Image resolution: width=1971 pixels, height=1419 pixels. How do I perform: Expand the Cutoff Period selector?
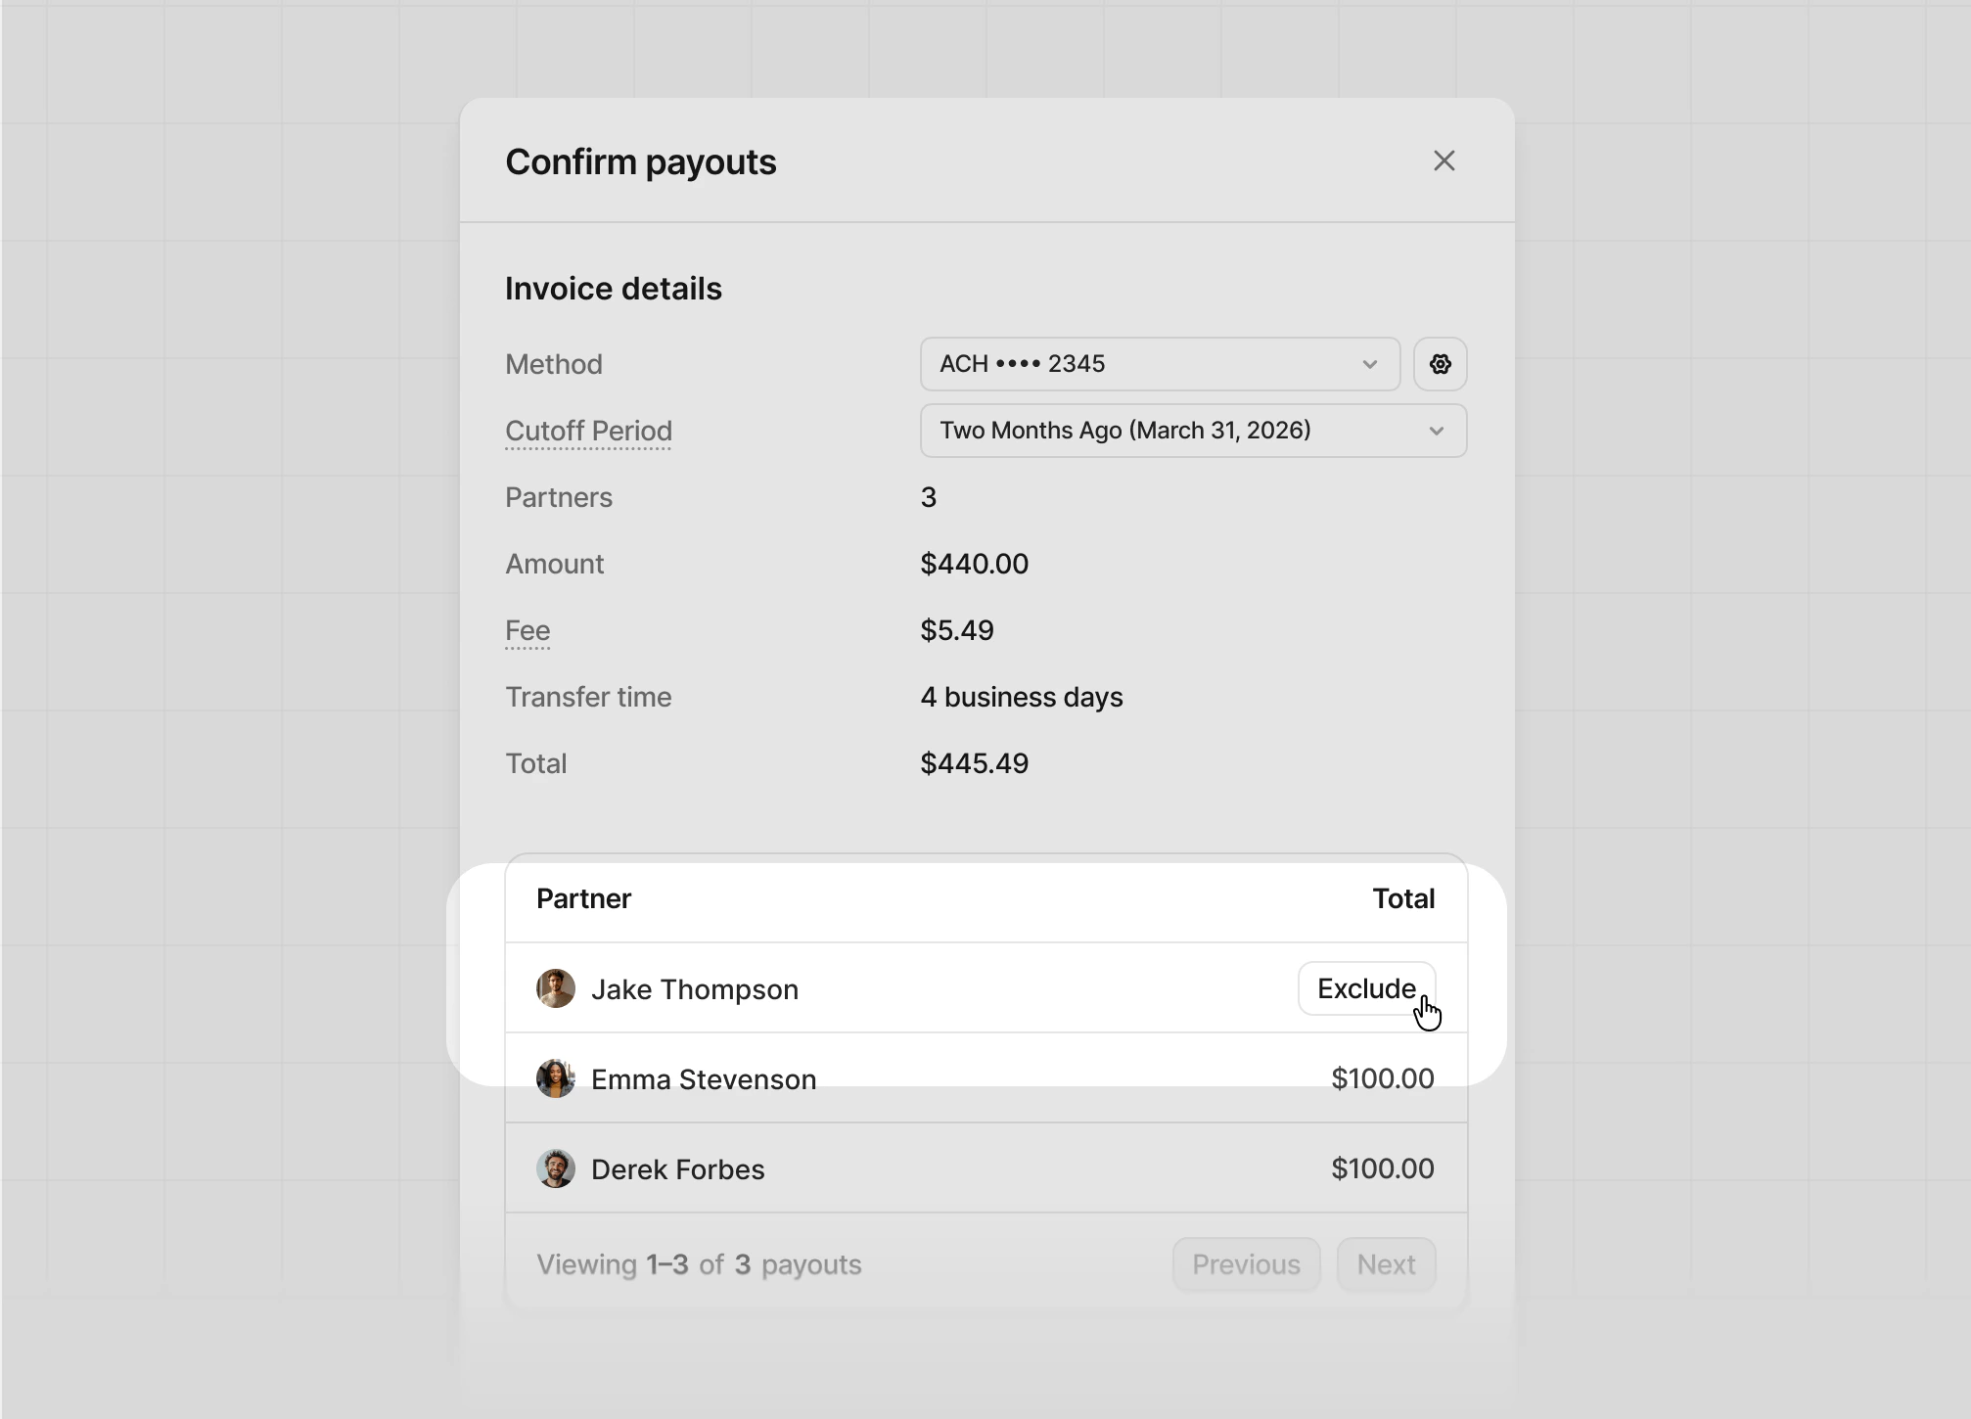click(1192, 431)
